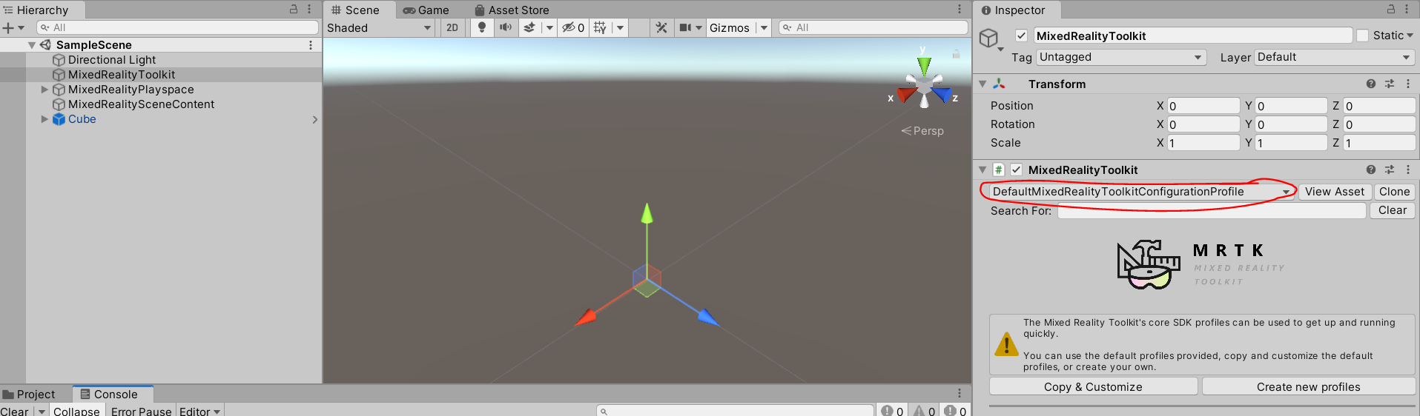Toggle Persp projection label
The image size is (1420, 416).
pyautogui.click(x=922, y=131)
